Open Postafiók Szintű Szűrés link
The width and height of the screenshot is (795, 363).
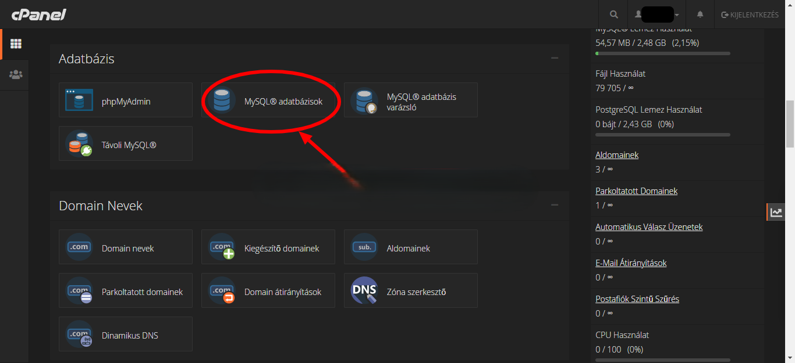pos(637,299)
